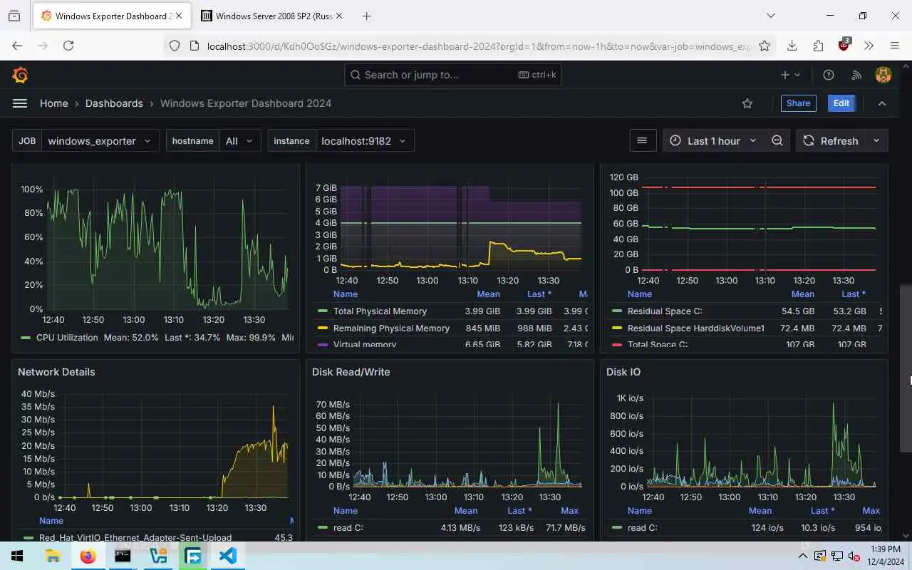Screen dimensions: 912x570
Task: Star this dashboard as favorite
Action: tap(747, 103)
